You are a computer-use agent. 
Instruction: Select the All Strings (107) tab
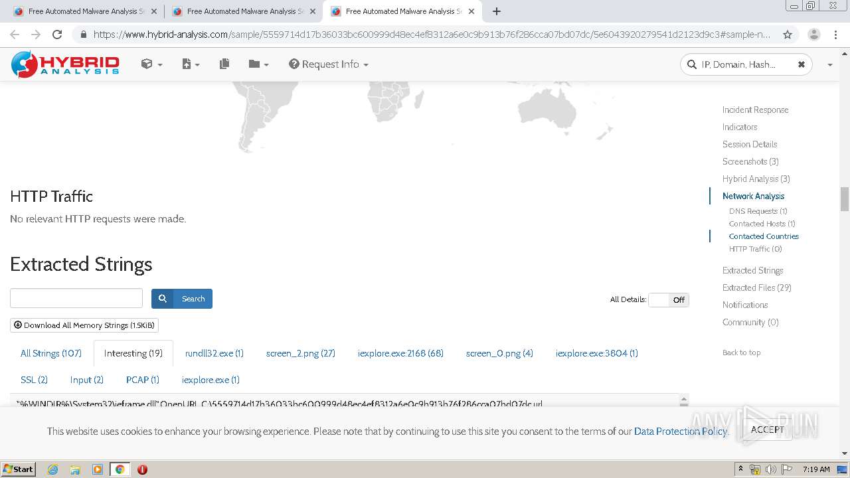51,353
